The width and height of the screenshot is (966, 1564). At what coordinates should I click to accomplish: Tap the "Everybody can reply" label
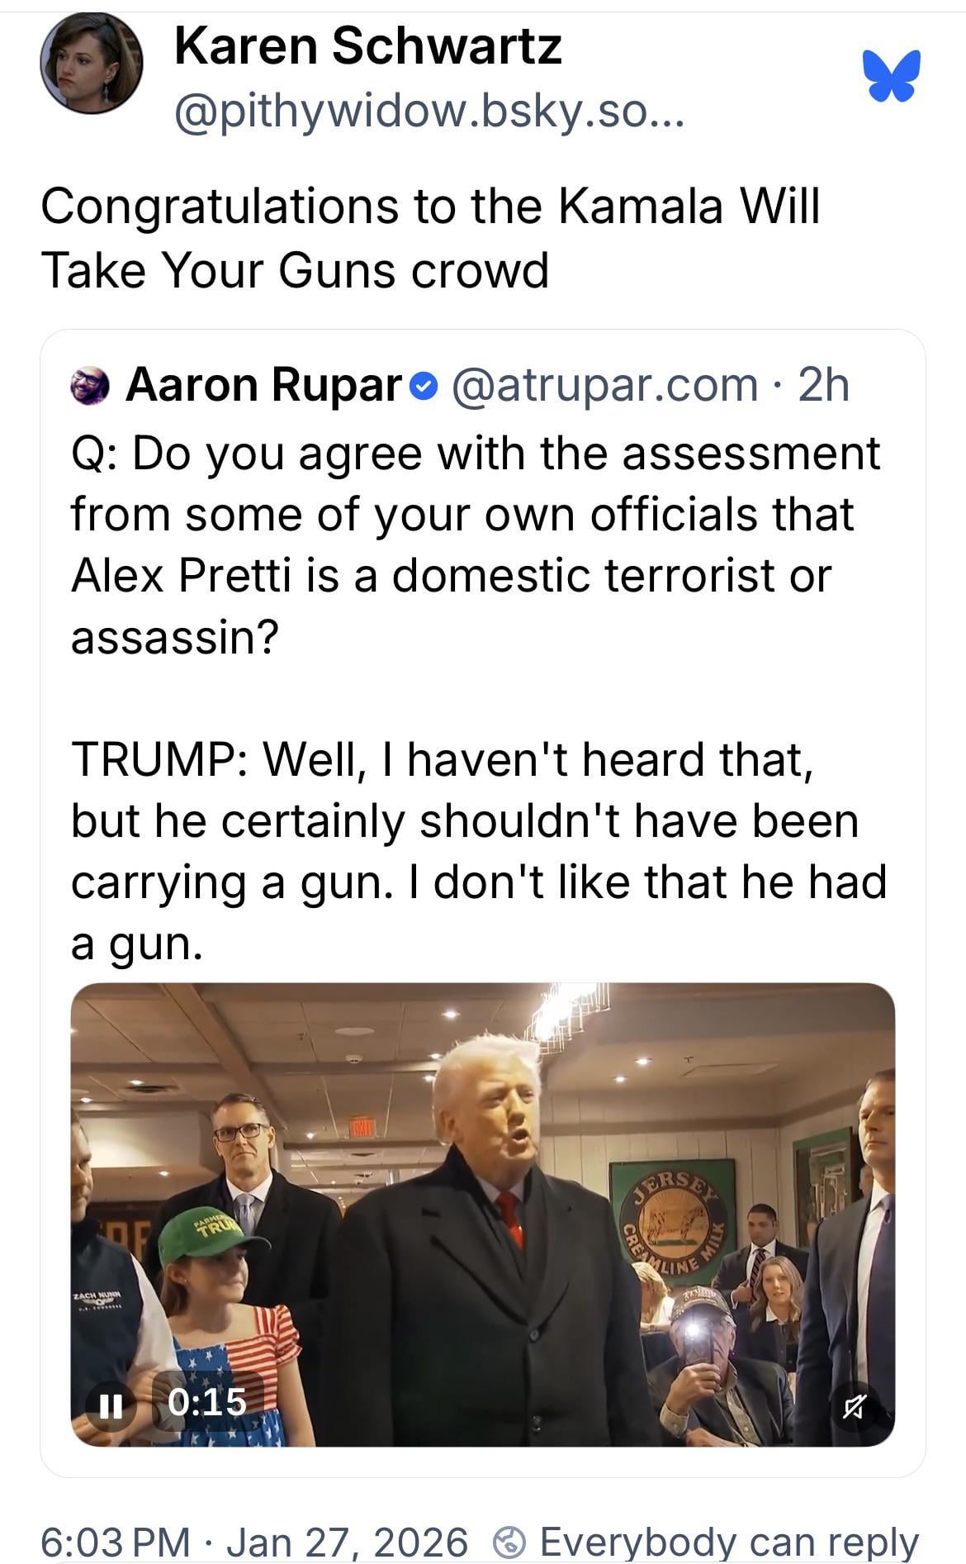[x=728, y=1542]
